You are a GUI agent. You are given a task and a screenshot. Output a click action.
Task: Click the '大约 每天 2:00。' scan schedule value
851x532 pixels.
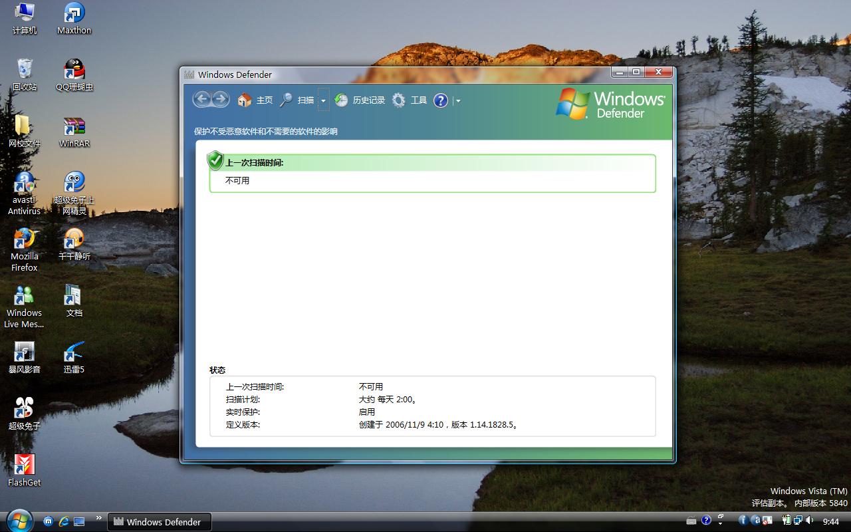(x=388, y=400)
